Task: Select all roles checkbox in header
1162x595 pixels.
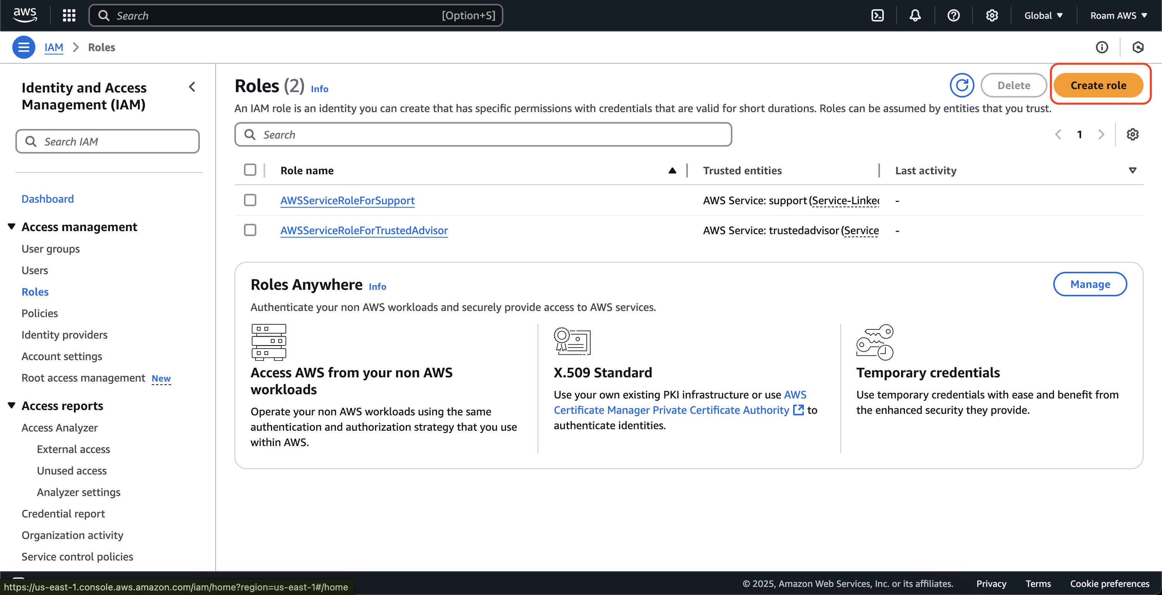Action: click(250, 170)
